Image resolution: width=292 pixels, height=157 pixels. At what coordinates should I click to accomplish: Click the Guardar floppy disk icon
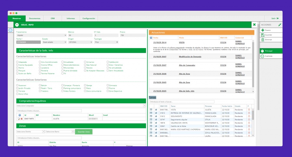(x=262, y=35)
